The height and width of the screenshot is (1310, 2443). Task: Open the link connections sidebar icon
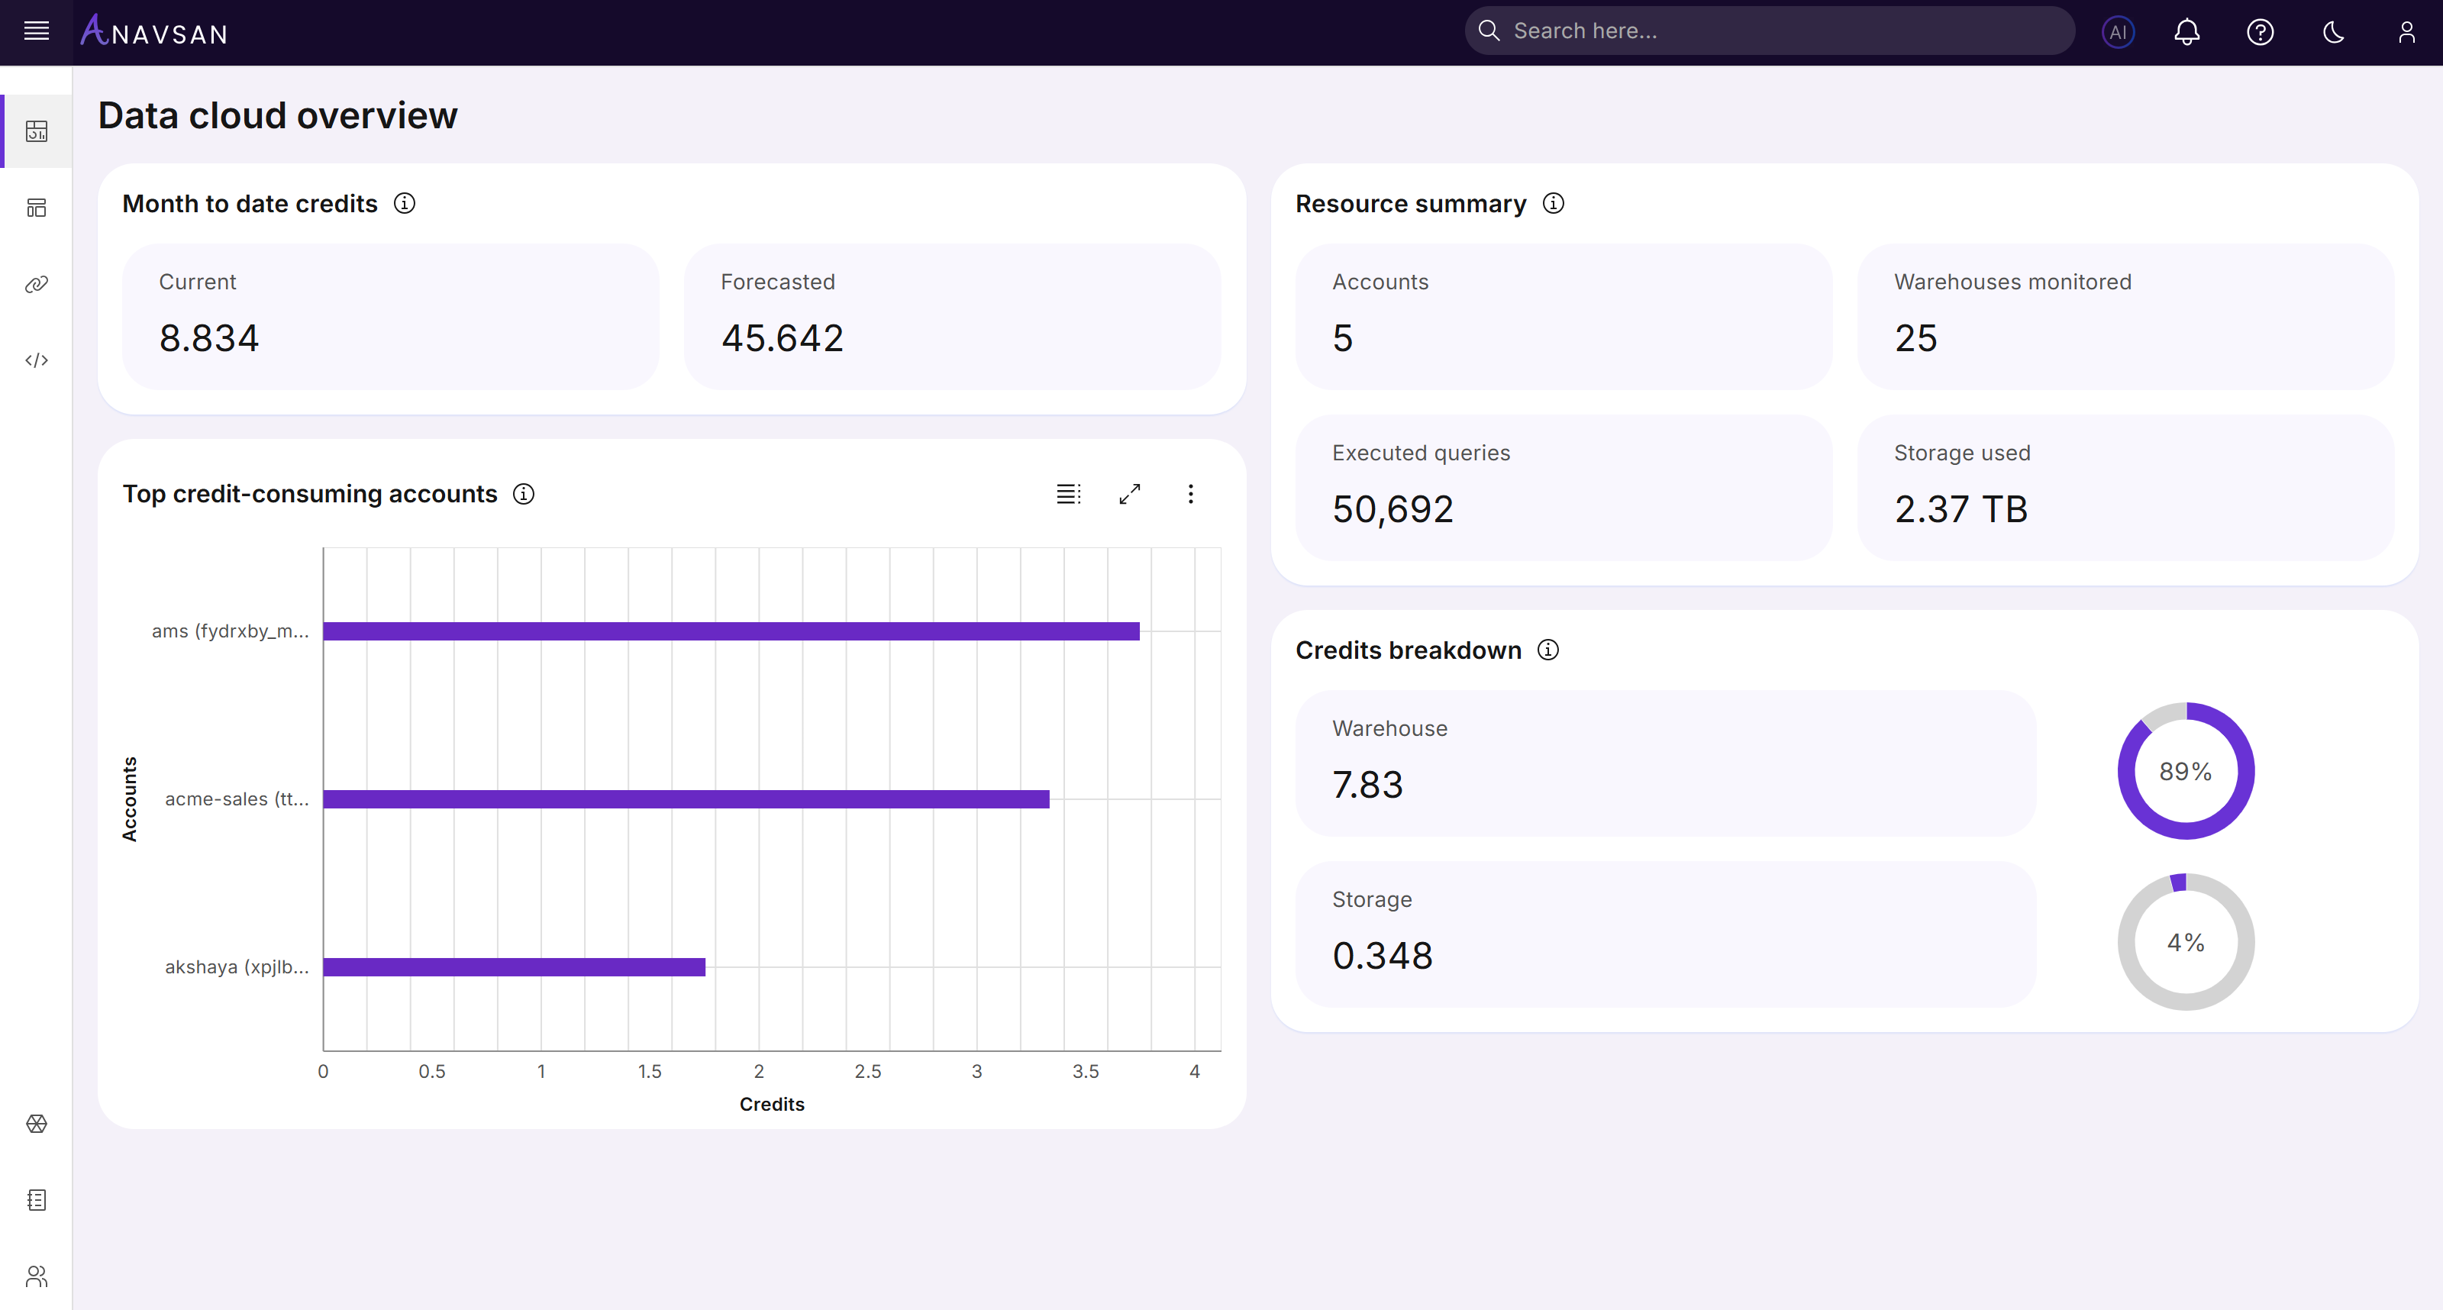36,284
